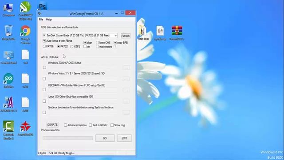Enable the Show Log checkbox
The width and height of the screenshot is (284, 160).
pos(112,125)
